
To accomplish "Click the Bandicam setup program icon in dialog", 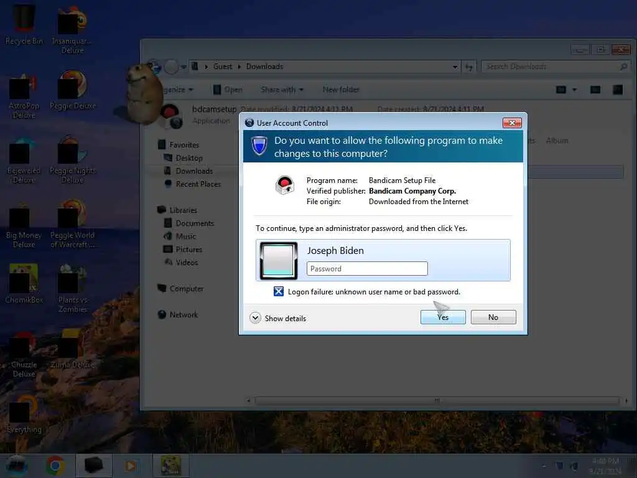I will (285, 185).
